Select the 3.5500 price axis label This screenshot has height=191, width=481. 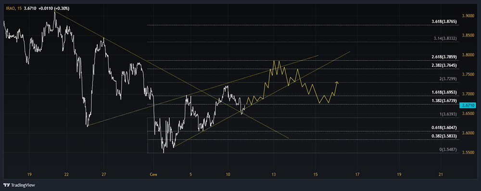pos(468,153)
